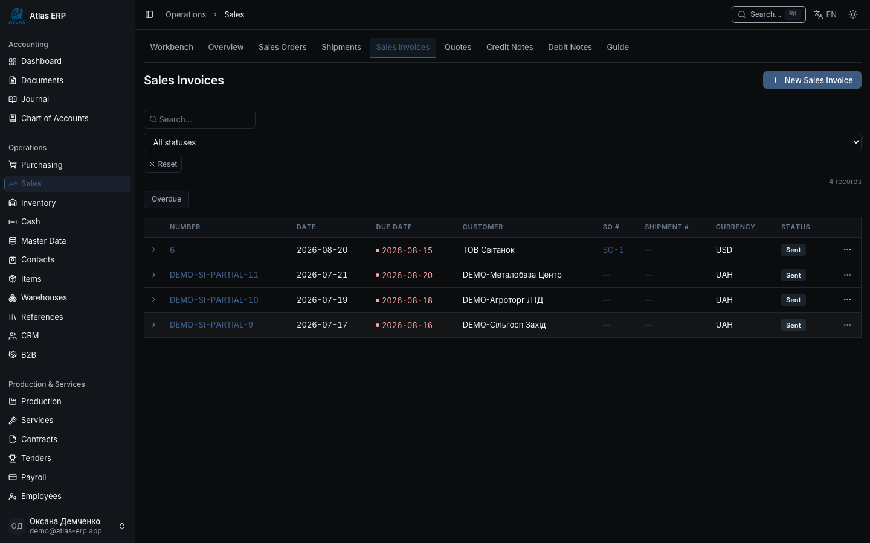Expand the invoice 6 row
The height and width of the screenshot is (543, 870).
coord(153,250)
